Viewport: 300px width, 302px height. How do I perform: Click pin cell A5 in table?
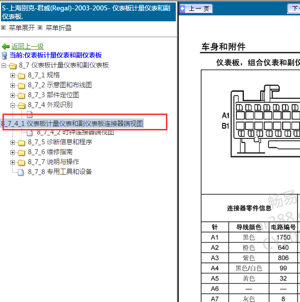[x=215, y=278]
